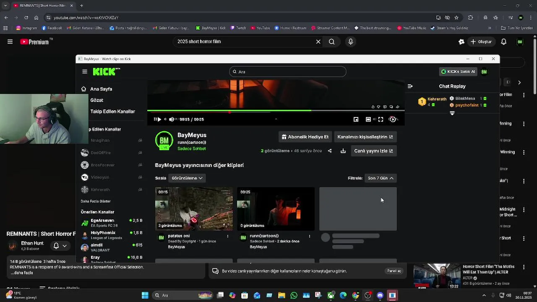Reload the Chrome page
537x302 pixels.
pos(26,18)
